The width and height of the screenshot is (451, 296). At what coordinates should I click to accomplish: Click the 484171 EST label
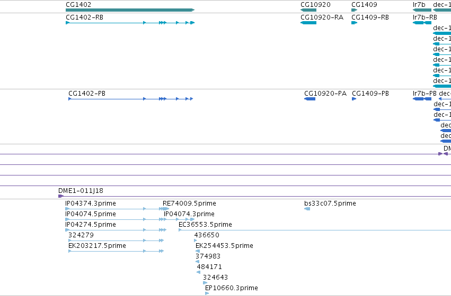[x=209, y=267]
